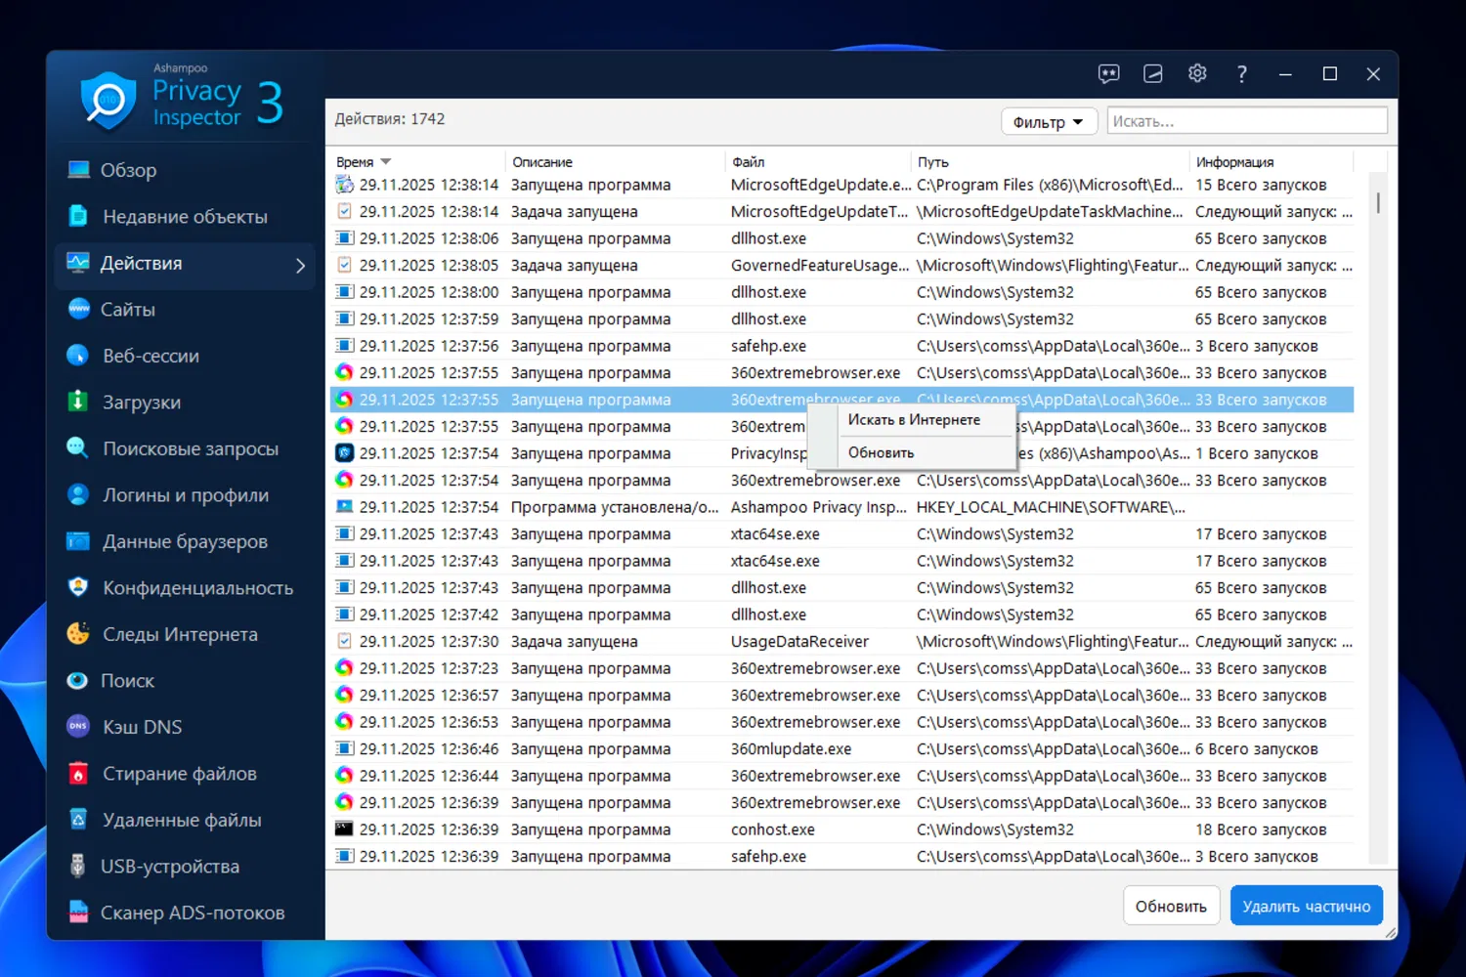Click the feedback speech-bubble icon
The width and height of the screenshot is (1466, 977).
(1108, 74)
